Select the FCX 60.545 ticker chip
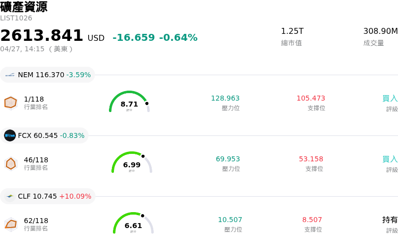Viewport: 398px width, 243px height. point(45,135)
